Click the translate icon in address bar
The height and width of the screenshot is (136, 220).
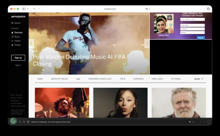click(x=146, y=9)
